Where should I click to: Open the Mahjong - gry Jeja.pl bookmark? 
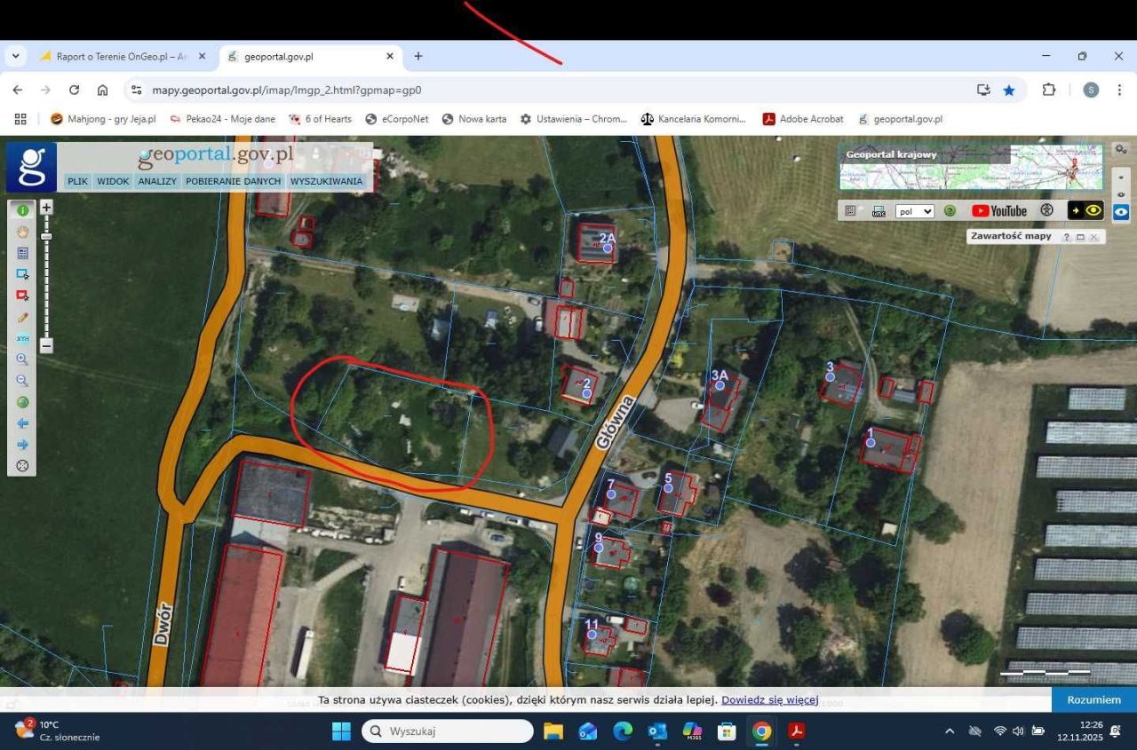(x=103, y=119)
